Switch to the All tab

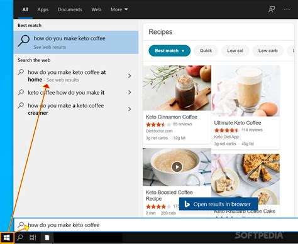pos(25,9)
